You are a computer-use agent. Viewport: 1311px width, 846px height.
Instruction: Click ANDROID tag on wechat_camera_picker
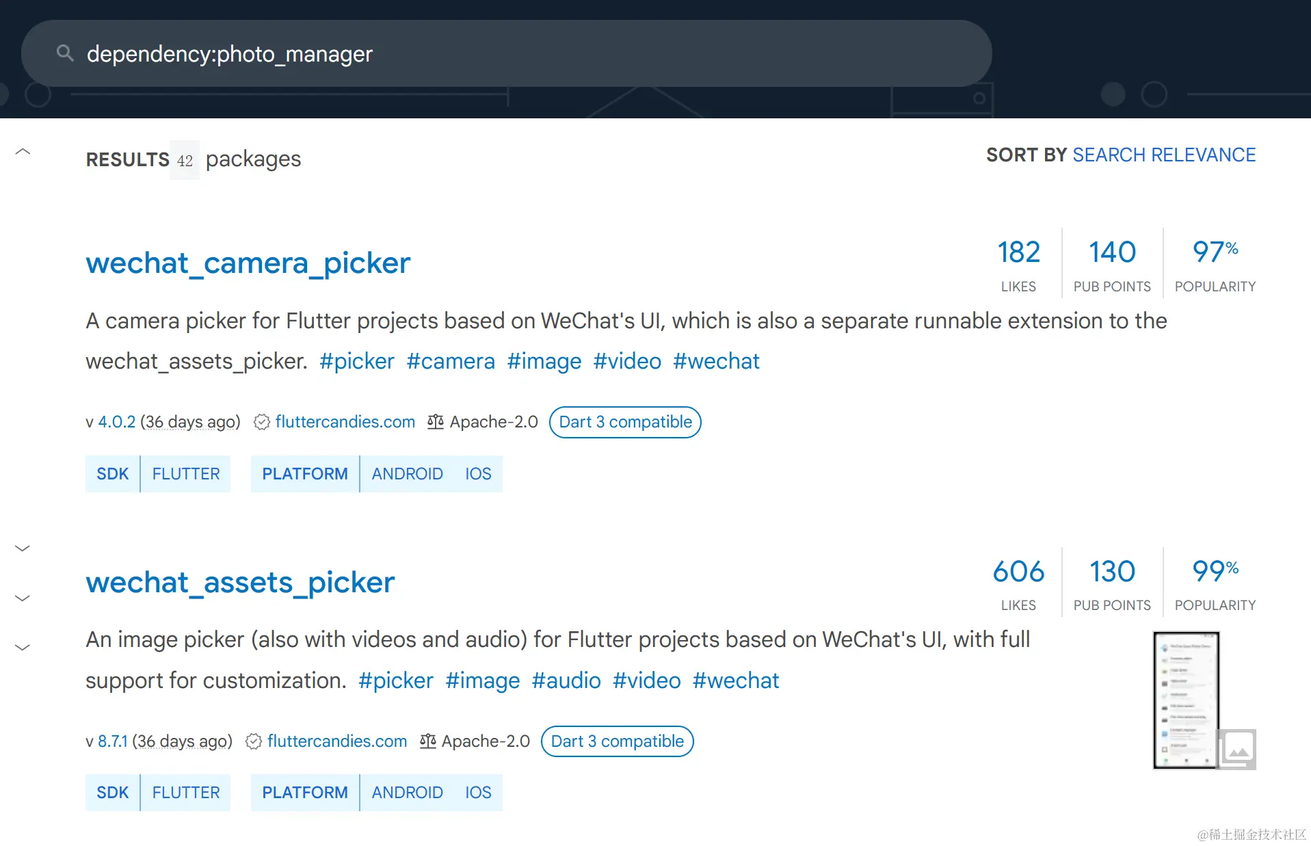(408, 474)
